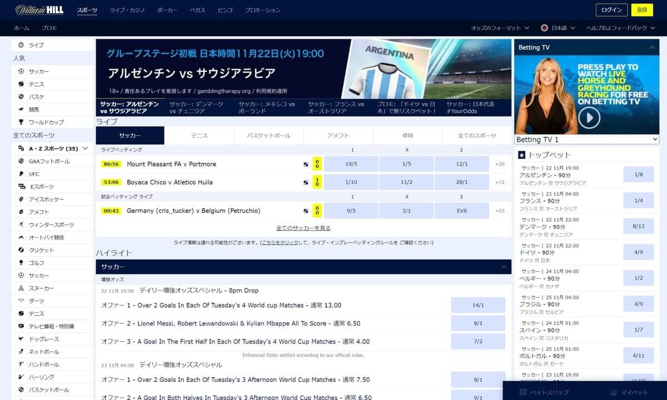Follow the こちらをクリック rules link
The height and width of the screenshot is (400, 667).
tap(280, 243)
